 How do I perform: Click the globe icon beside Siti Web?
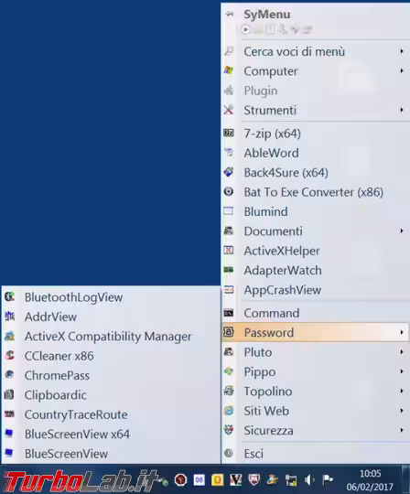[229, 410]
